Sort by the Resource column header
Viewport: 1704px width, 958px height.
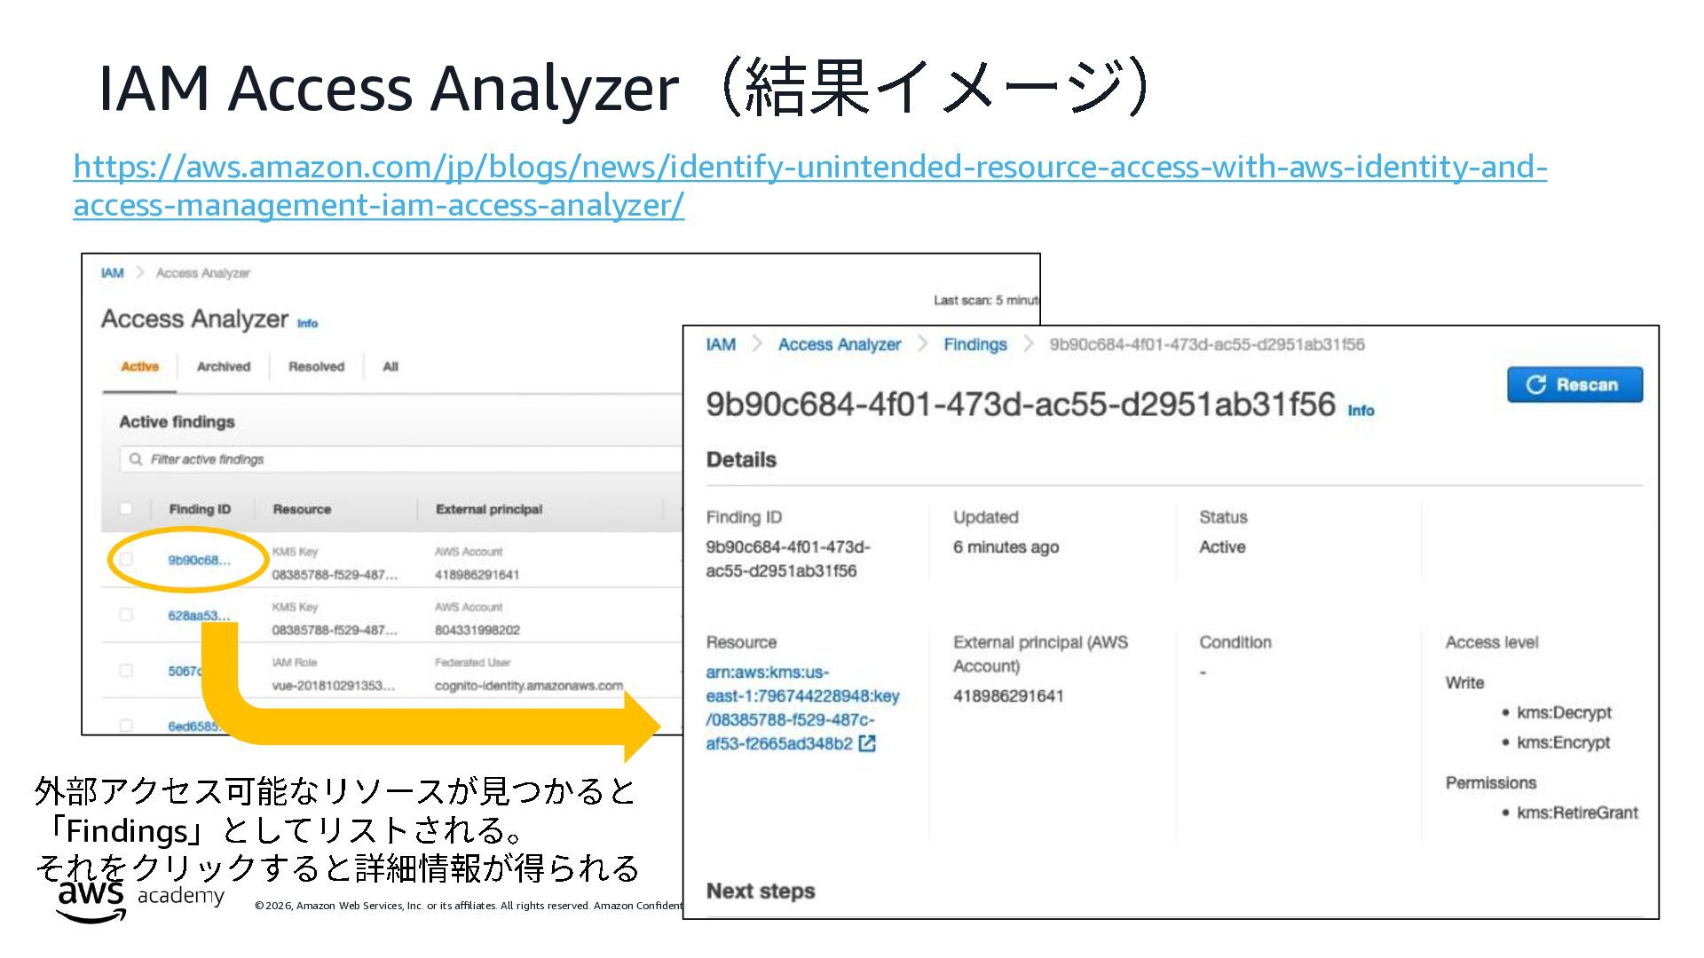[x=302, y=509]
